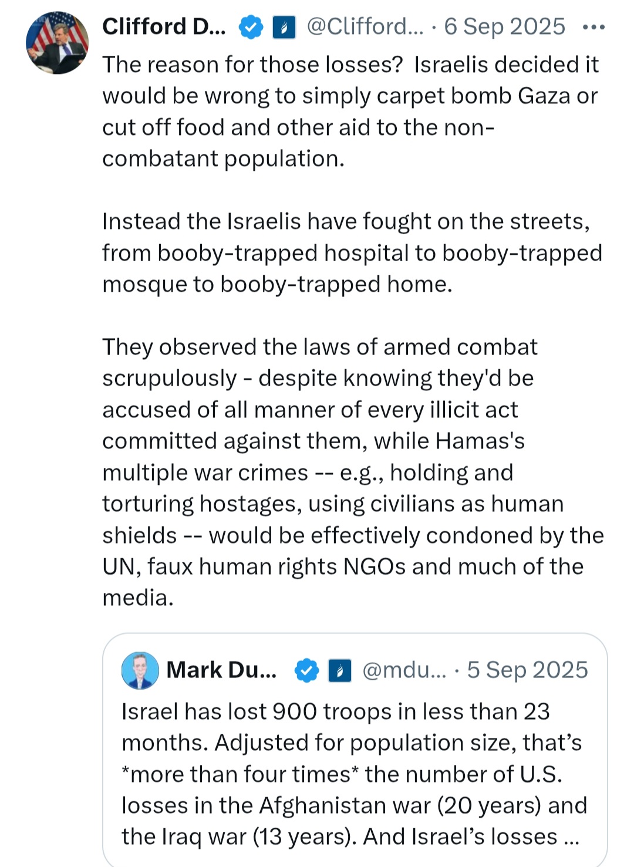Click the @Clifford... handle
The image size is (634, 867).
(x=365, y=27)
